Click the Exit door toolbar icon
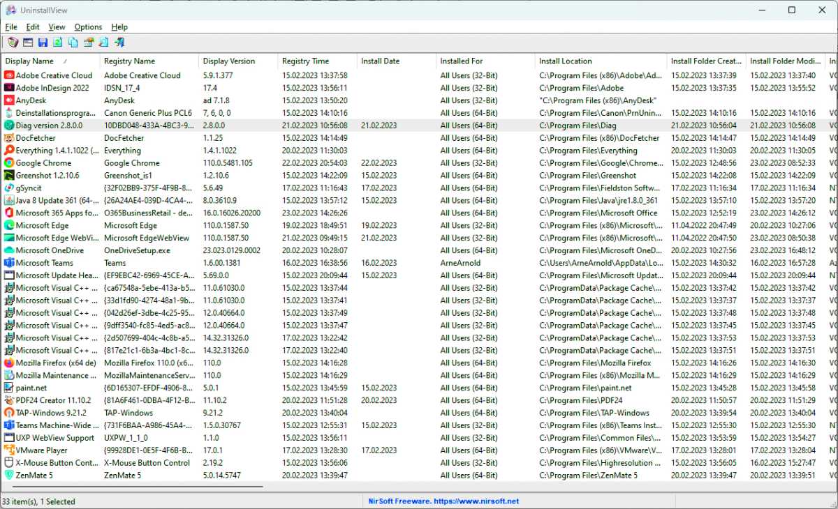Image resolution: width=838 pixels, height=509 pixels. (119, 43)
